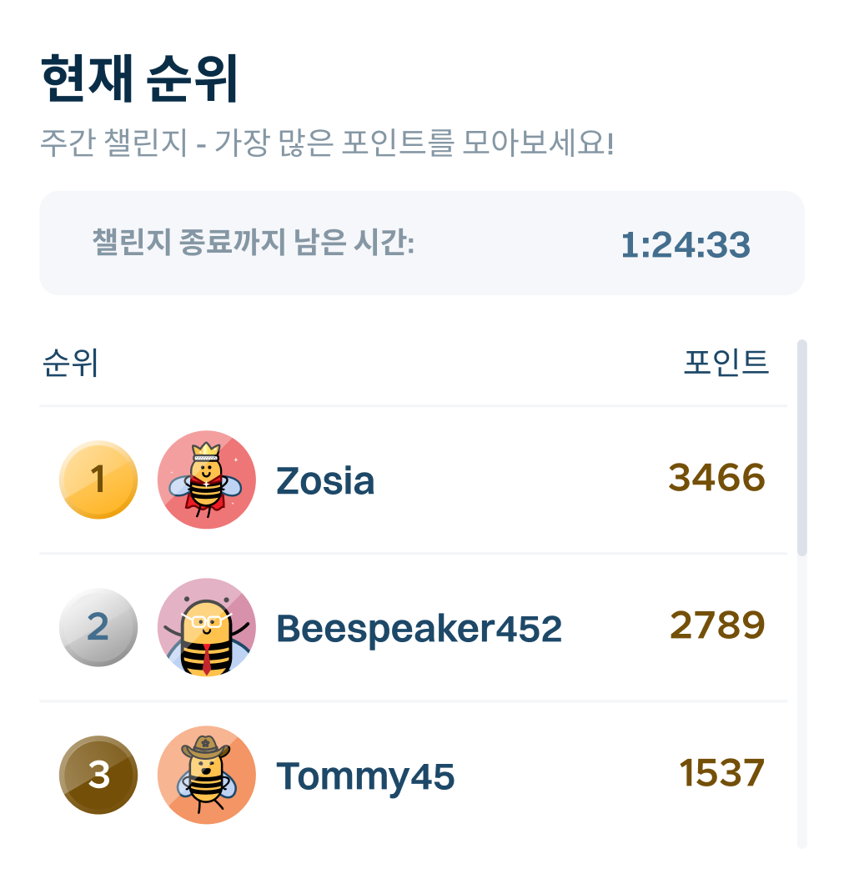Image resolution: width=844 pixels, height=894 pixels.
Task: Click the scrollbar track below the thumb
Action: 802,701
